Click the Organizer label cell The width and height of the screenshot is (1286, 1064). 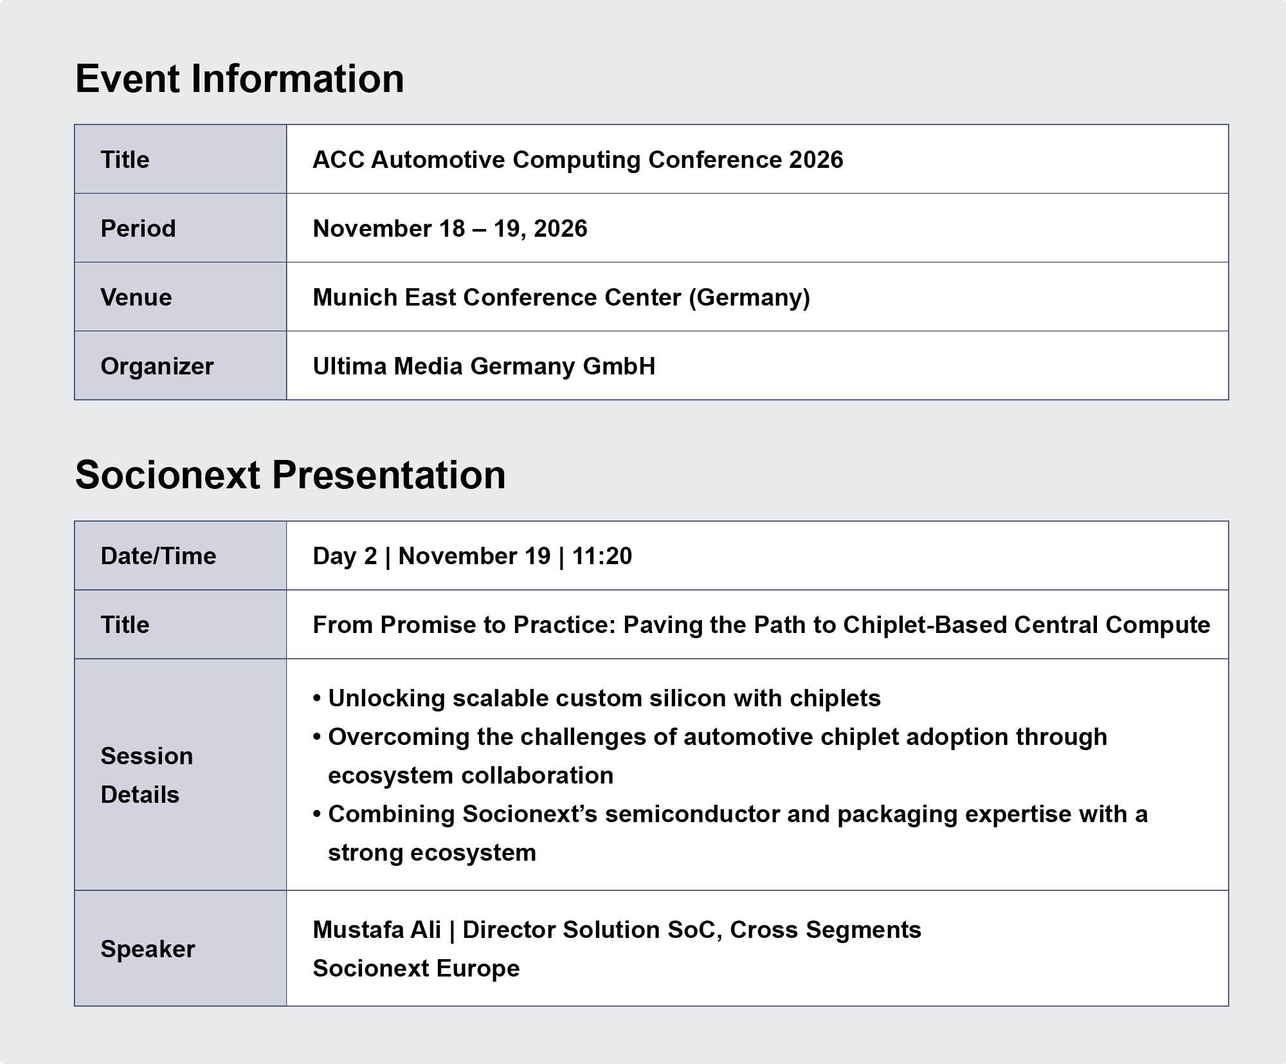pos(181,365)
